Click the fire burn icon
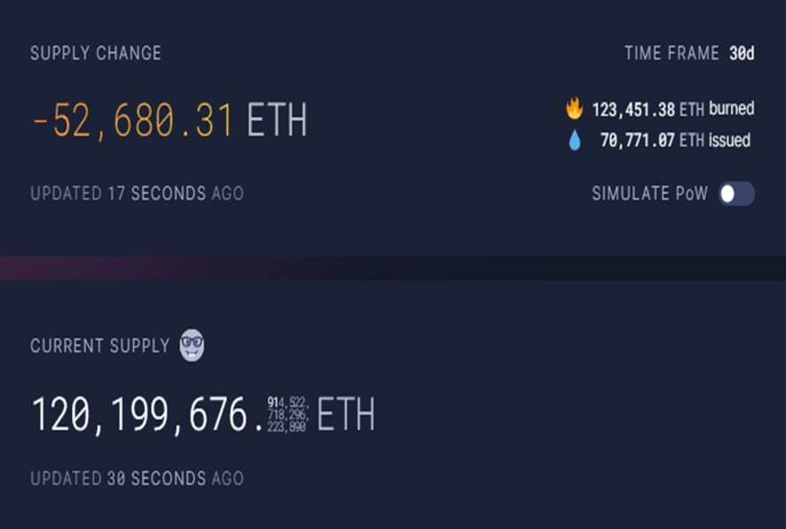 pos(575,110)
